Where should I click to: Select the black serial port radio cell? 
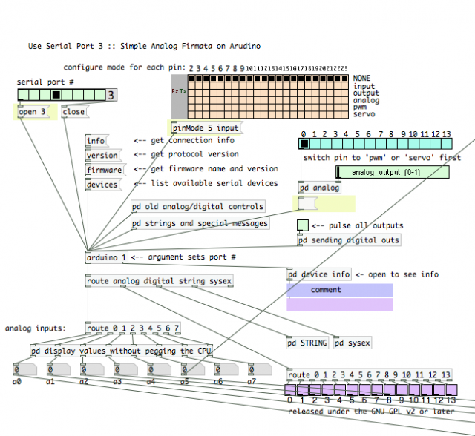(56, 95)
